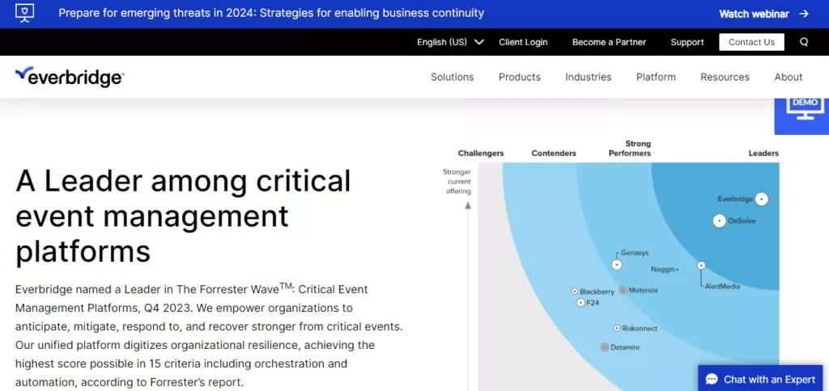Click the Contenders column label
Viewport: 829px width, 391px height.
click(554, 153)
